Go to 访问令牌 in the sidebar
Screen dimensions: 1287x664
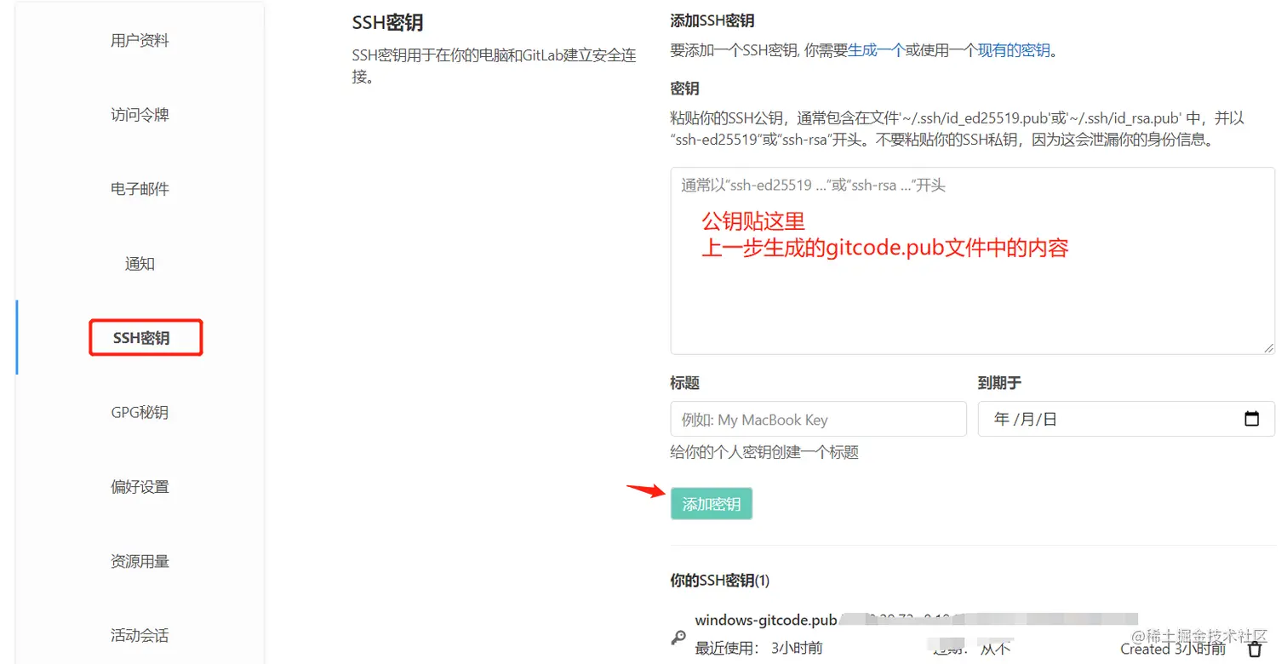(140, 115)
